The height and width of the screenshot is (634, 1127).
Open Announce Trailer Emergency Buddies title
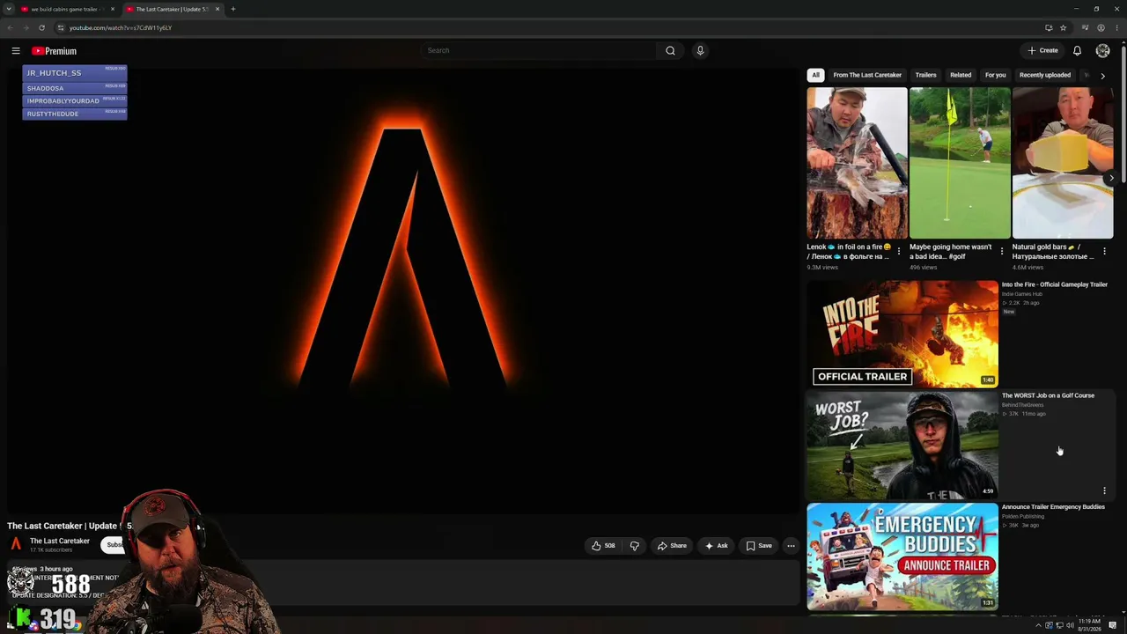click(x=1053, y=506)
